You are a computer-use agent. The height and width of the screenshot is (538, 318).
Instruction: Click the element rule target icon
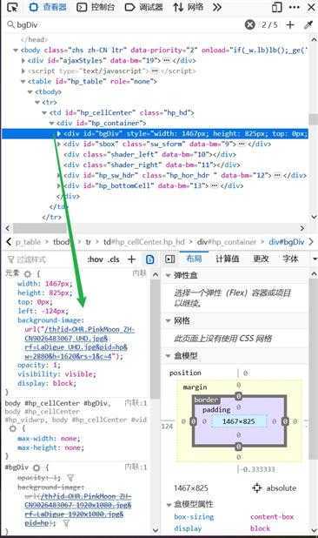[28, 274]
